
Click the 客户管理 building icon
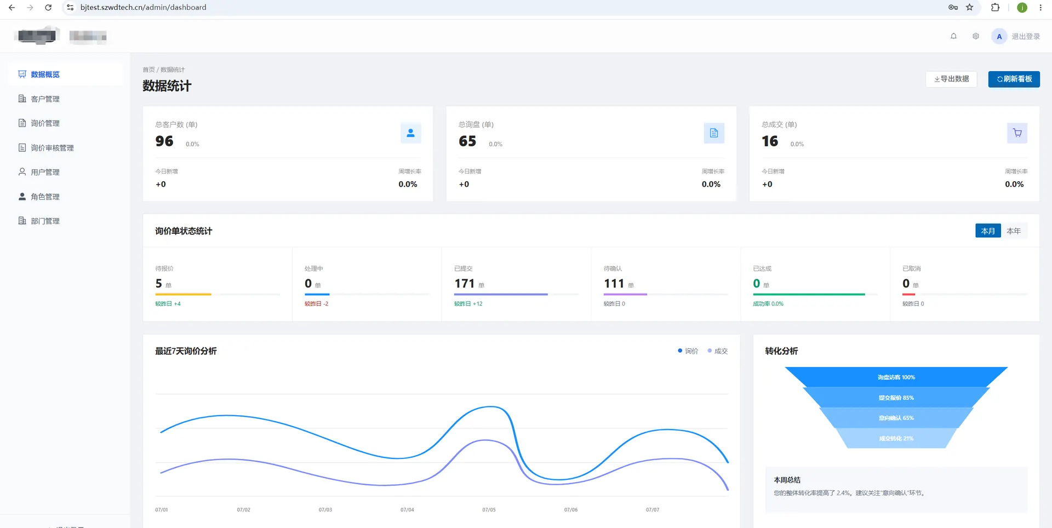22,99
